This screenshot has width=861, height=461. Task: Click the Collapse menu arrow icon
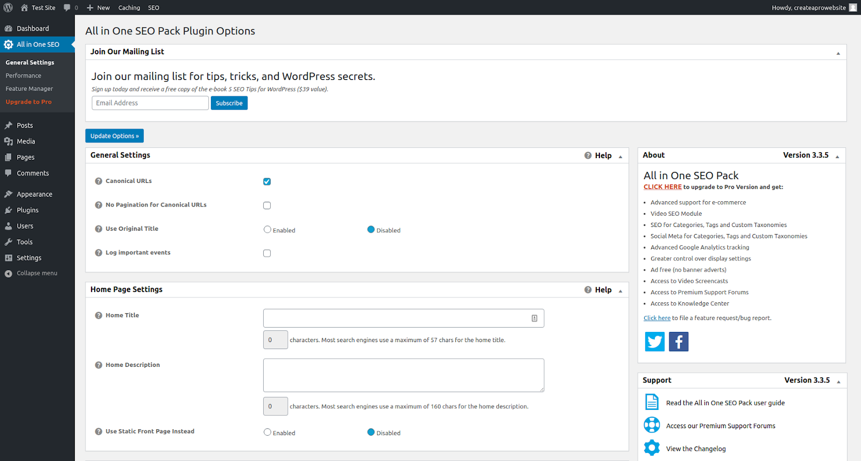(9, 273)
